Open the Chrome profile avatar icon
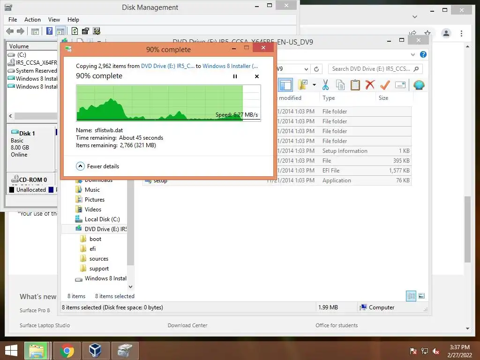The height and width of the screenshot is (360, 480). [446, 33]
